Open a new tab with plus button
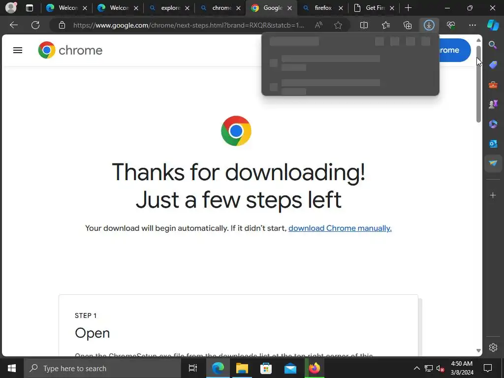The height and width of the screenshot is (378, 504). pos(408,8)
